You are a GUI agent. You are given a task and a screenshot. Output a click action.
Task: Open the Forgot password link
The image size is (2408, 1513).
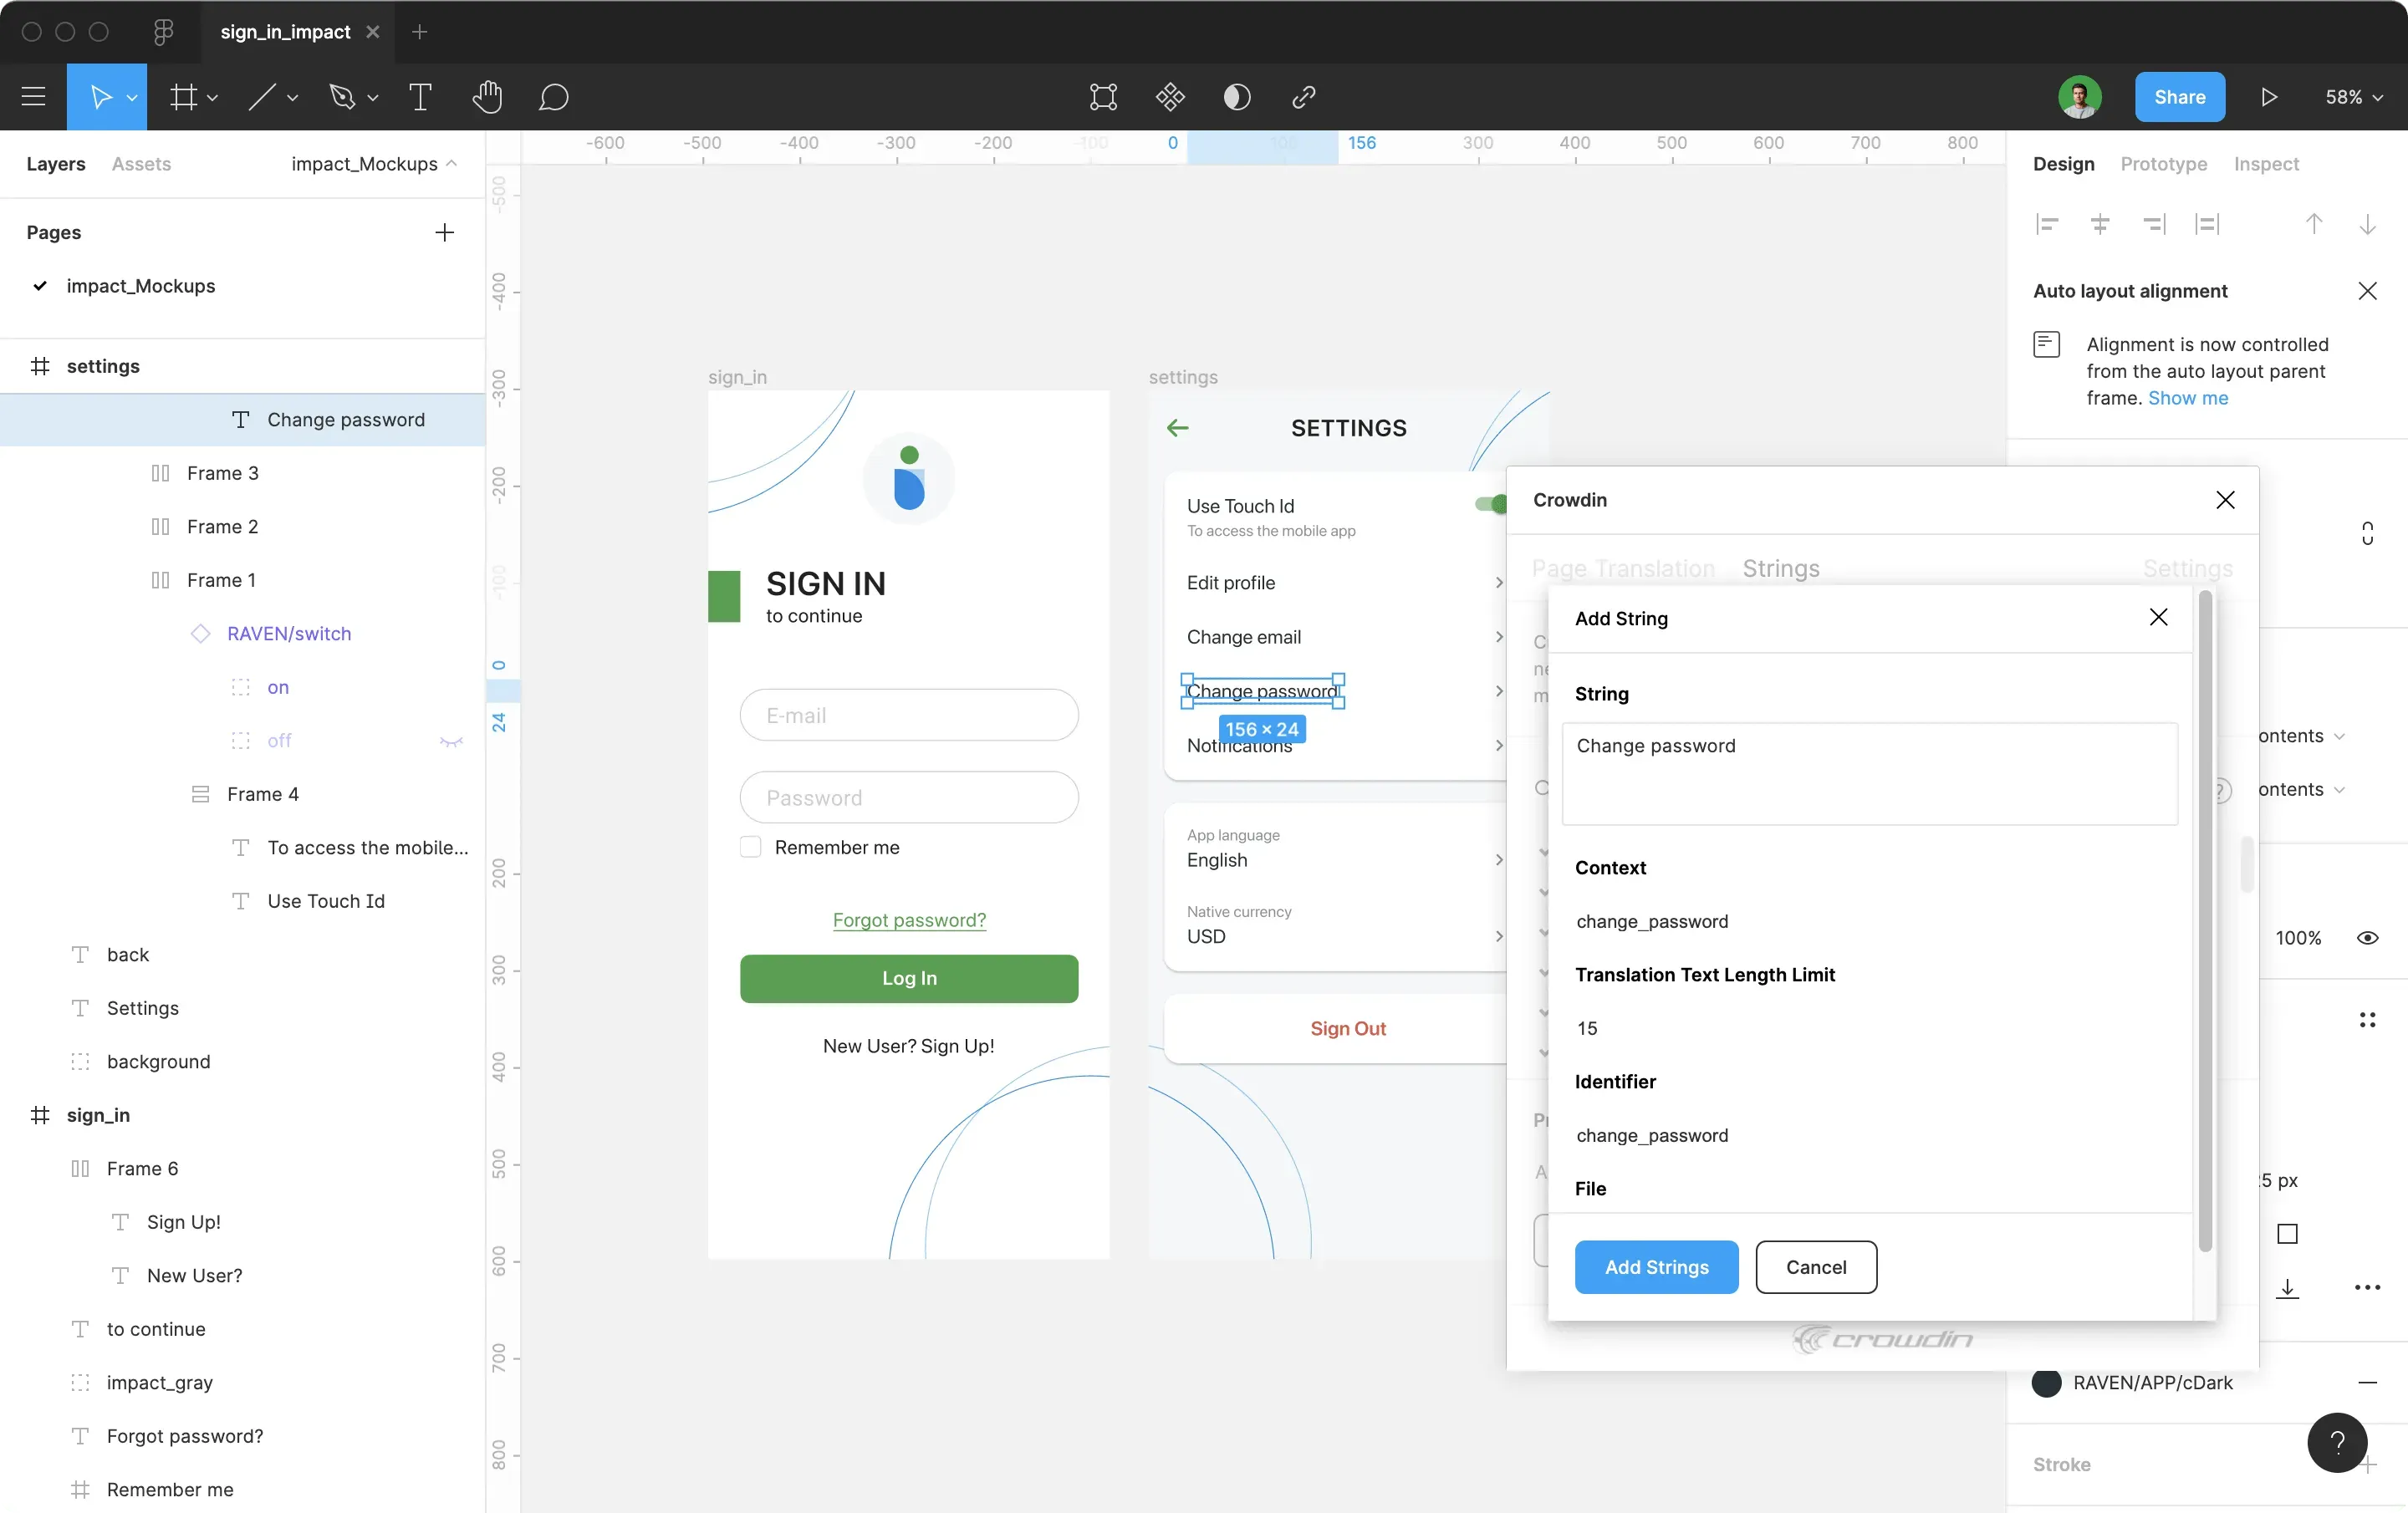coord(908,920)
